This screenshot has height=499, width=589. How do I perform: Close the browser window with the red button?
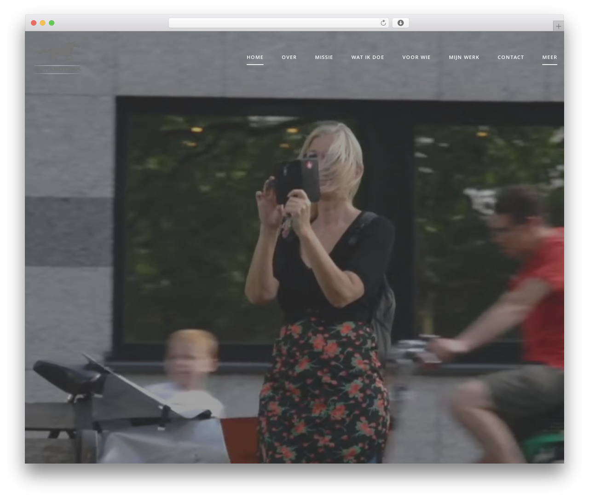pos(34,23)
